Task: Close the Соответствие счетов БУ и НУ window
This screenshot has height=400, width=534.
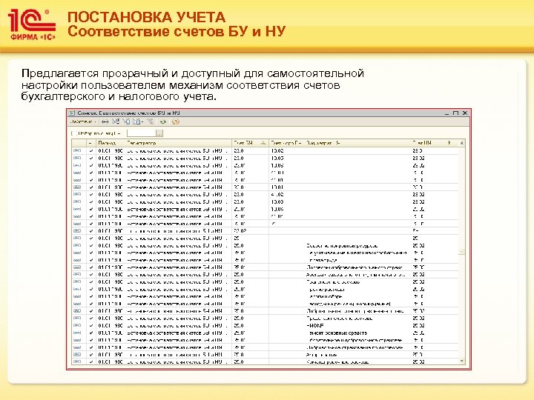Action: [x=465, y=113]
